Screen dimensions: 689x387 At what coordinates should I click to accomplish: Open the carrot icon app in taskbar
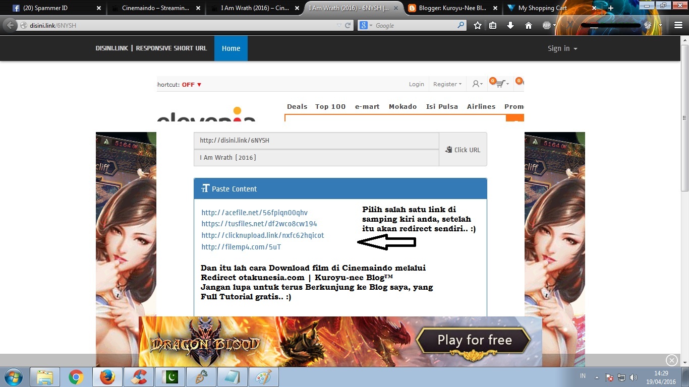click(200, 377)
